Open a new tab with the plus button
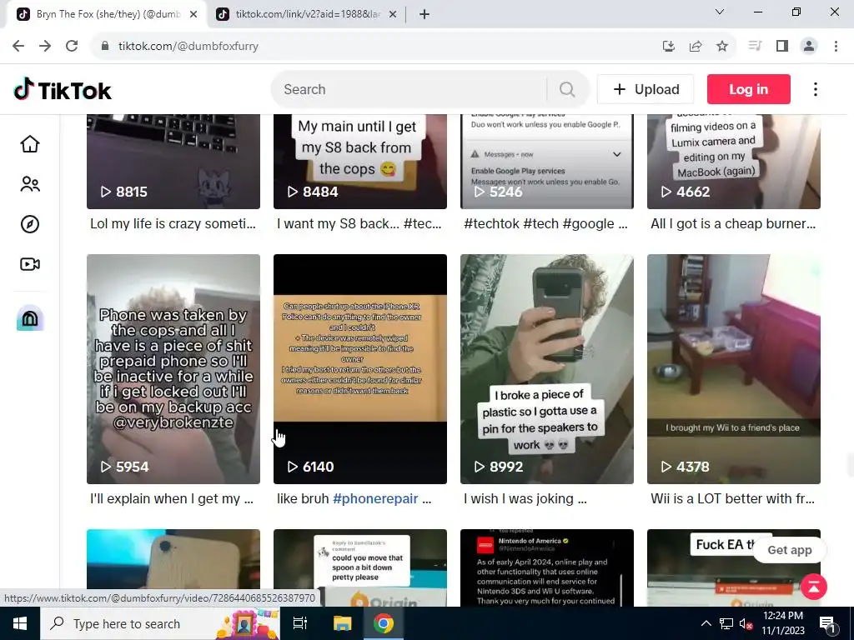Image resolution: width=854 pixels, height=640 pixels. click(424, 14)
